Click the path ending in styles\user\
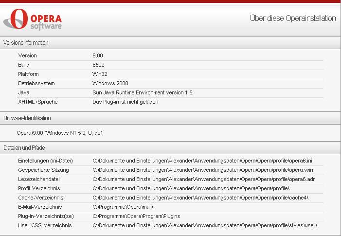The image size is (341, 236). [x=205, y=225]
